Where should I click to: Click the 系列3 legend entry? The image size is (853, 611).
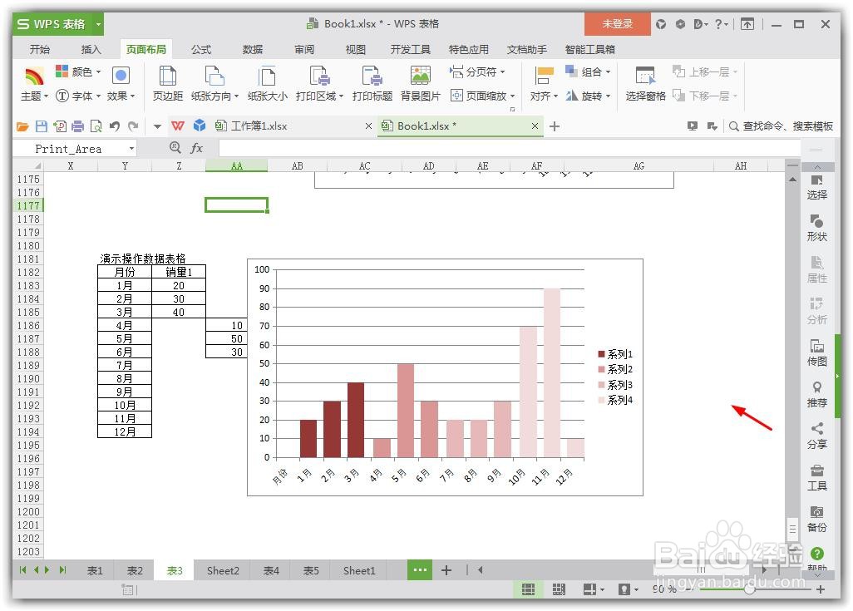tap(615, 385)
